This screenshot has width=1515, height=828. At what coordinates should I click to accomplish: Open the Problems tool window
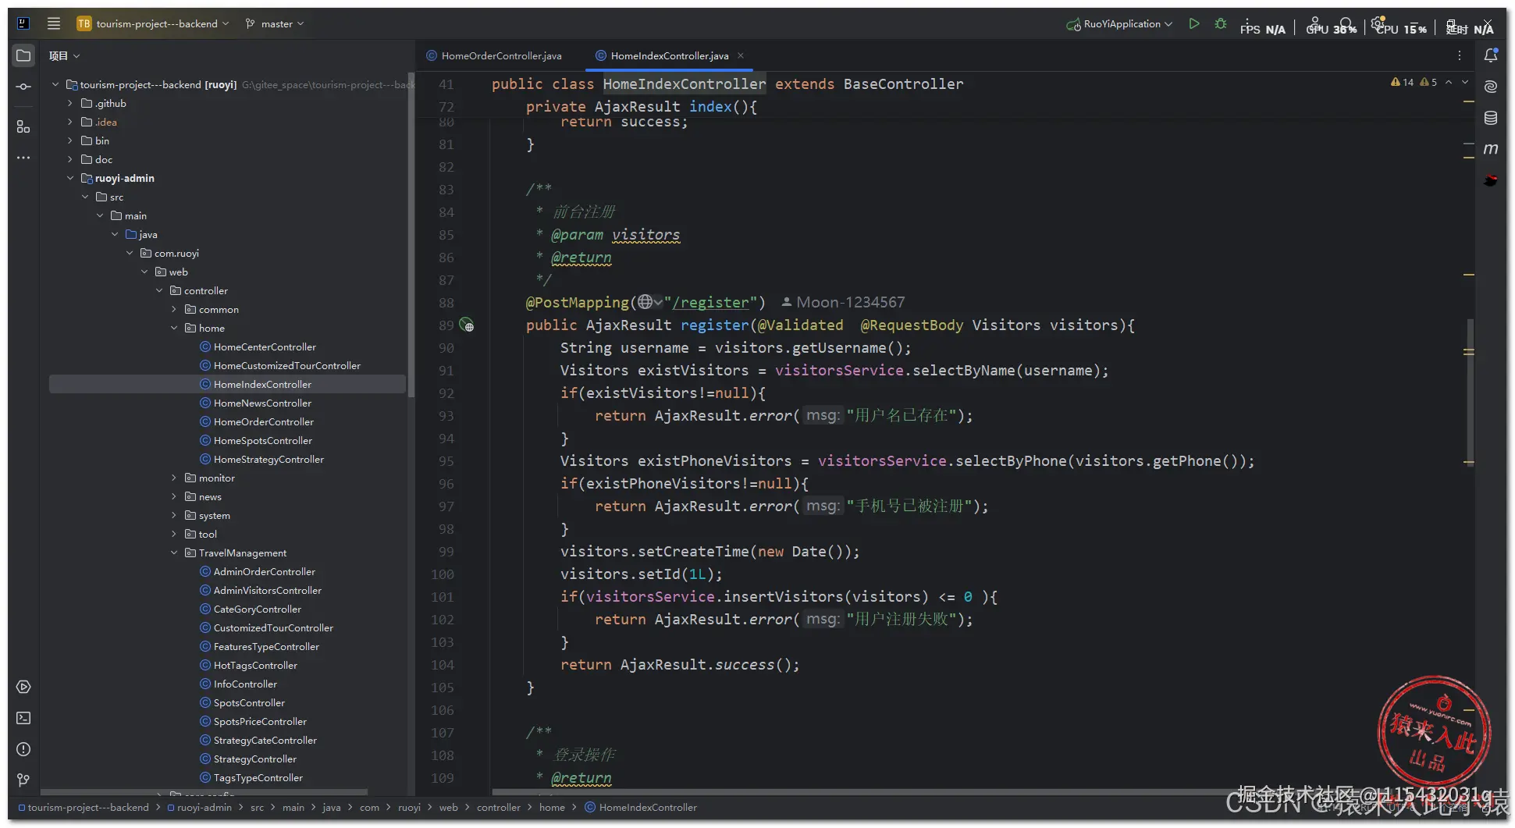point(23,749)
